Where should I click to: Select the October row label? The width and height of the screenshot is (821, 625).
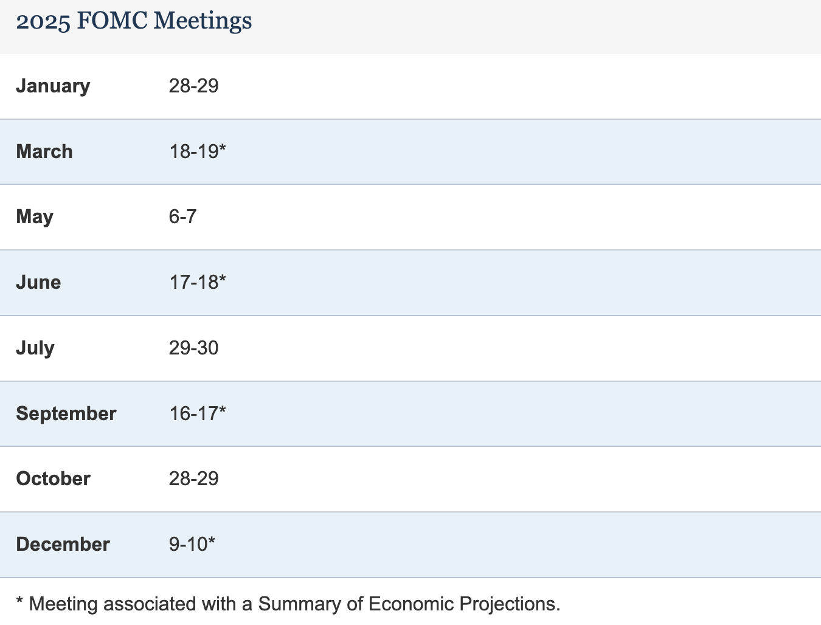[x=53, y=478]
